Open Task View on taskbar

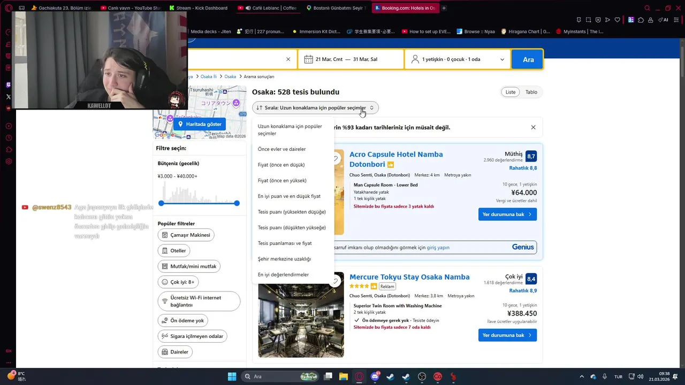328,376
